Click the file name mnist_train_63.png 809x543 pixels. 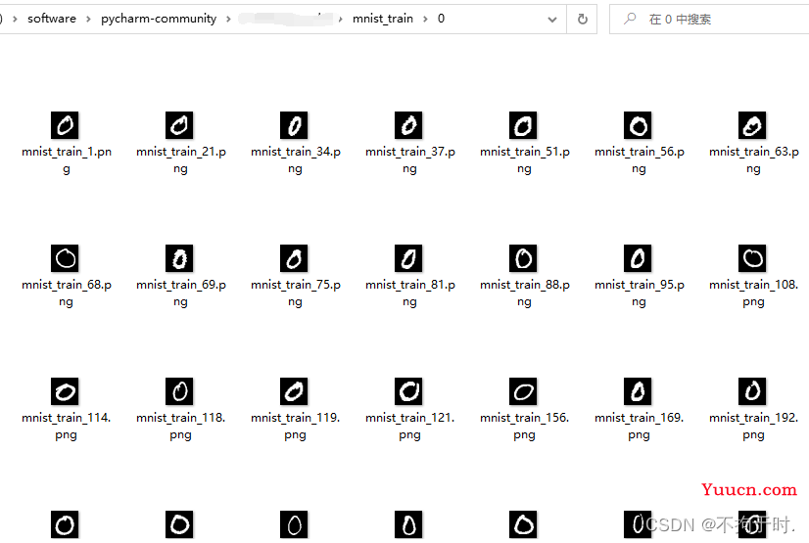754,160
